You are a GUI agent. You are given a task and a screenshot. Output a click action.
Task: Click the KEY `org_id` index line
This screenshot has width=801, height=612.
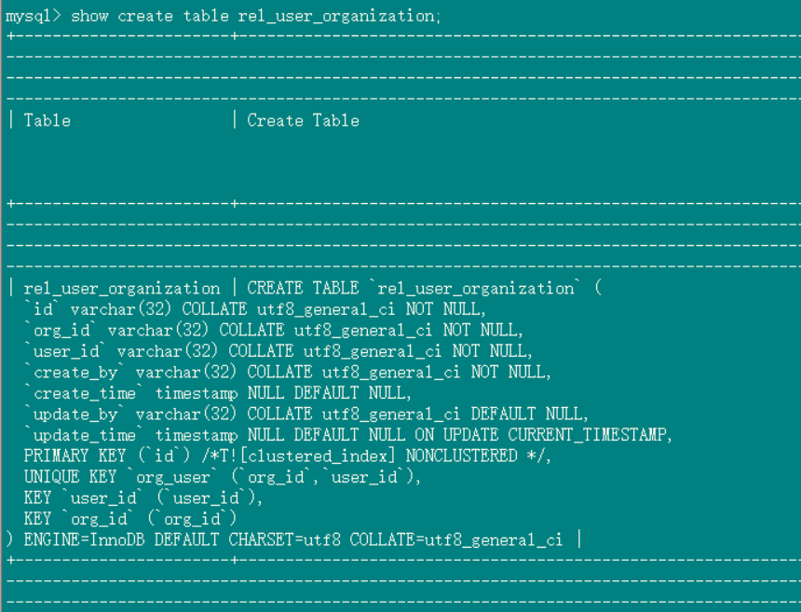point(130,519)
